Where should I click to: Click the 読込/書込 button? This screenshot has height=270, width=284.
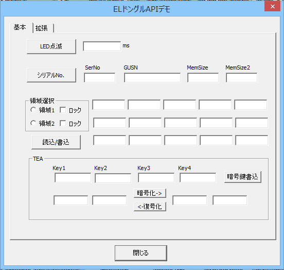(x=56, y=142)
